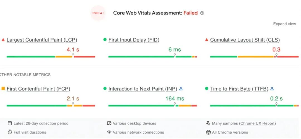Screen dimensions: 301x139
Task: Click the Chrome versions icon
Action: (x=208, y=132)
